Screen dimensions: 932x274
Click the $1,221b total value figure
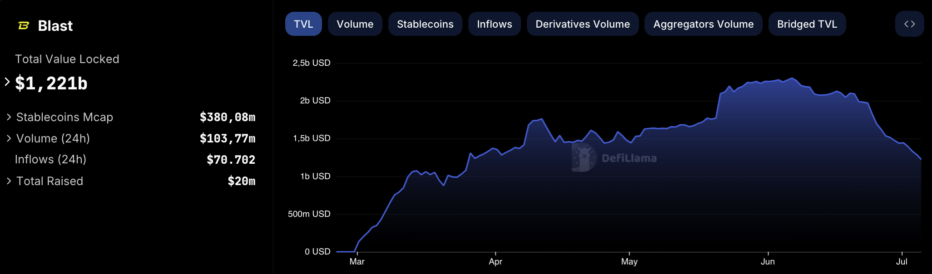click(51, 83)
